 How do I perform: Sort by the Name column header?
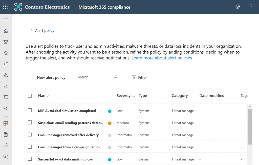pyautogui.click(x=43, y=96)
